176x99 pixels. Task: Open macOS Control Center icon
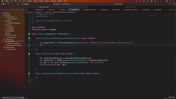[x=167, y=1]
